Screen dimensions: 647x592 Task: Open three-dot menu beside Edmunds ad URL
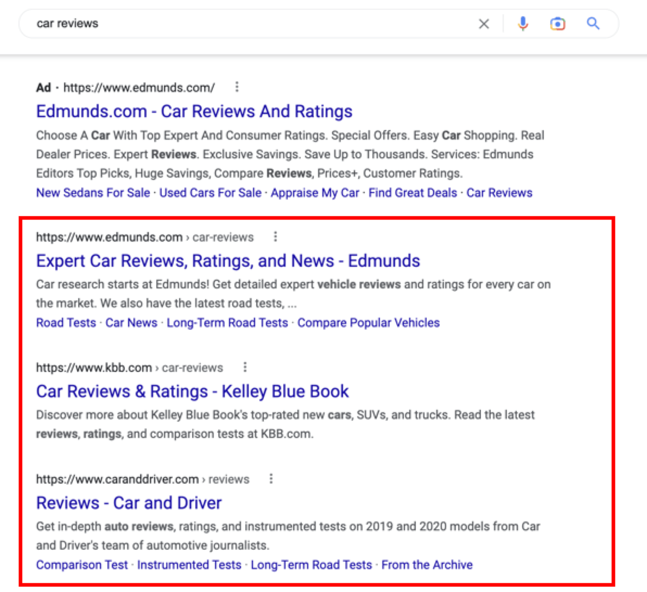point(237,87)
